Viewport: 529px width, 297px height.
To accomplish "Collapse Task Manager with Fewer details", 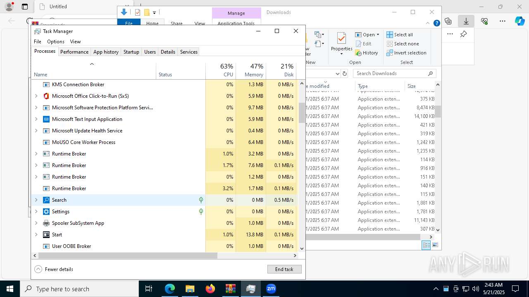I will 54,269.
